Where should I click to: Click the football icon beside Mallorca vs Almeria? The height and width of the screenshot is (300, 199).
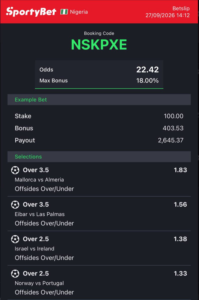click(15, 170)
